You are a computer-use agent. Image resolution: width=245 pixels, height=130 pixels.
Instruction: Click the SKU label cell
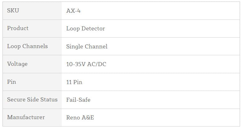13,11
